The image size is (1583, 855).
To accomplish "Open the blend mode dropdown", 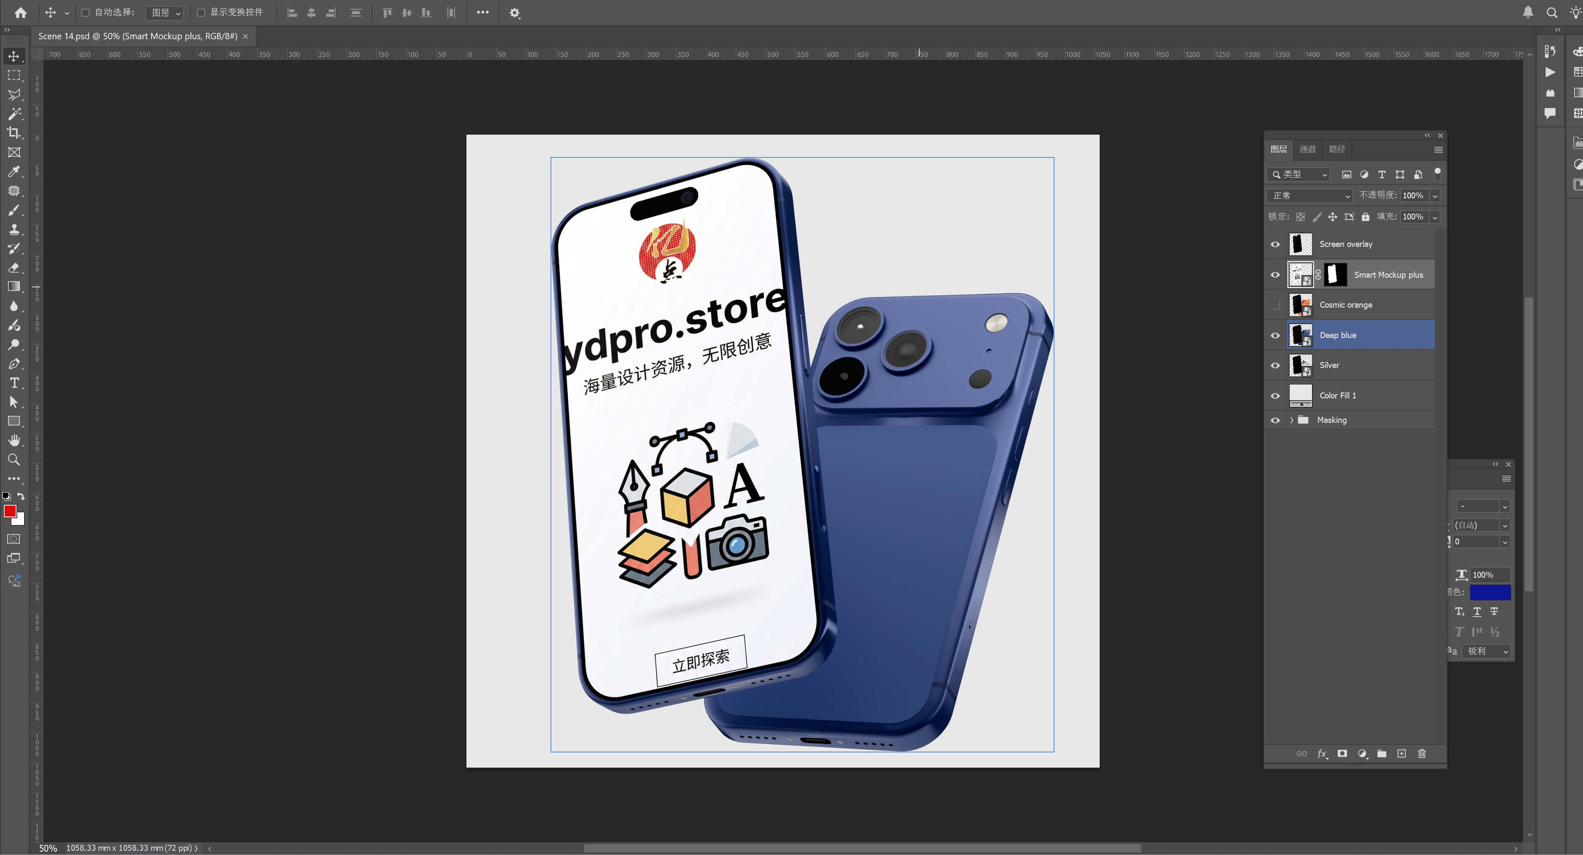I will pyautogui.click(x=1309, y=195).
